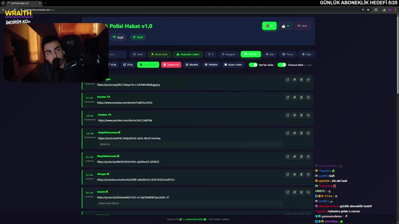This screenshot has height=224, width=399.
Task: Open the JzEG_XatP5M shorts link externally
Action: click(x=287, y=115)
